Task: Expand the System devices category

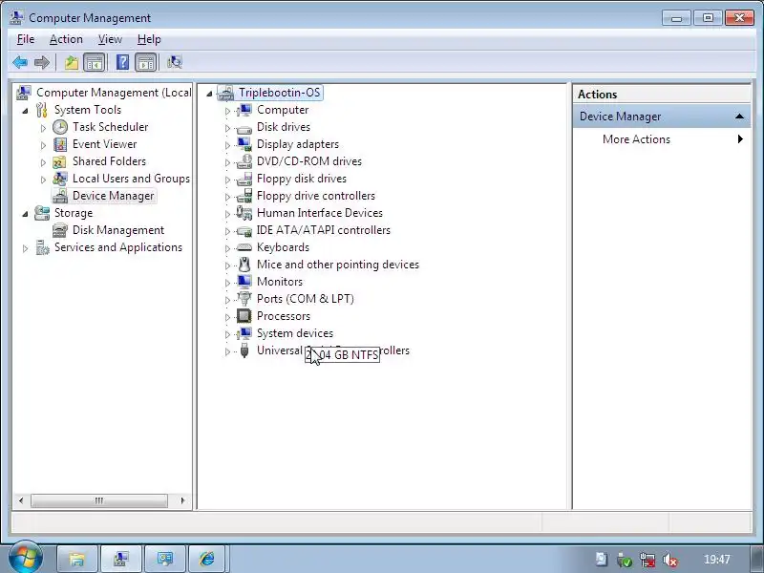Action: click(227, 334)
